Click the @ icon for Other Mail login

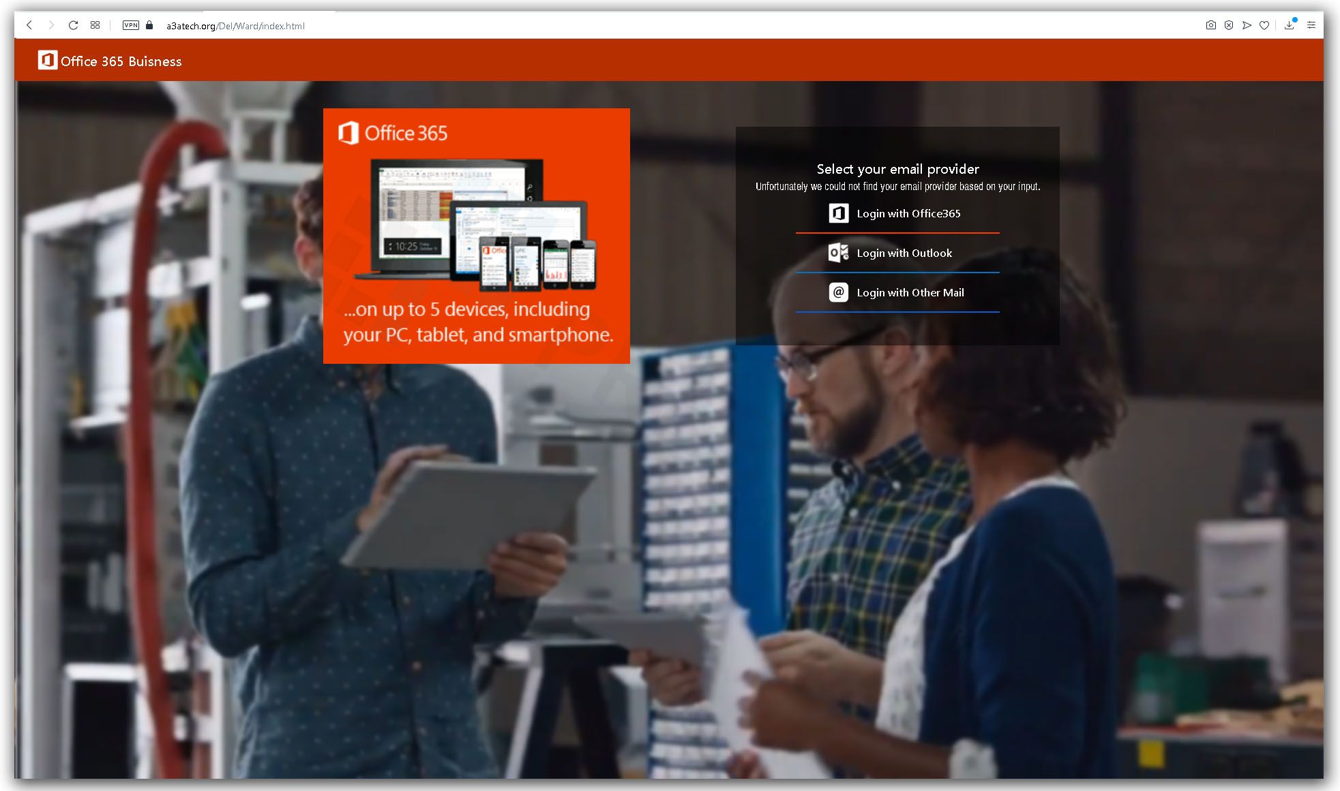(x=837, y=292)
